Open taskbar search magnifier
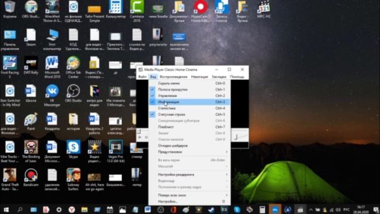 point(20,210)
